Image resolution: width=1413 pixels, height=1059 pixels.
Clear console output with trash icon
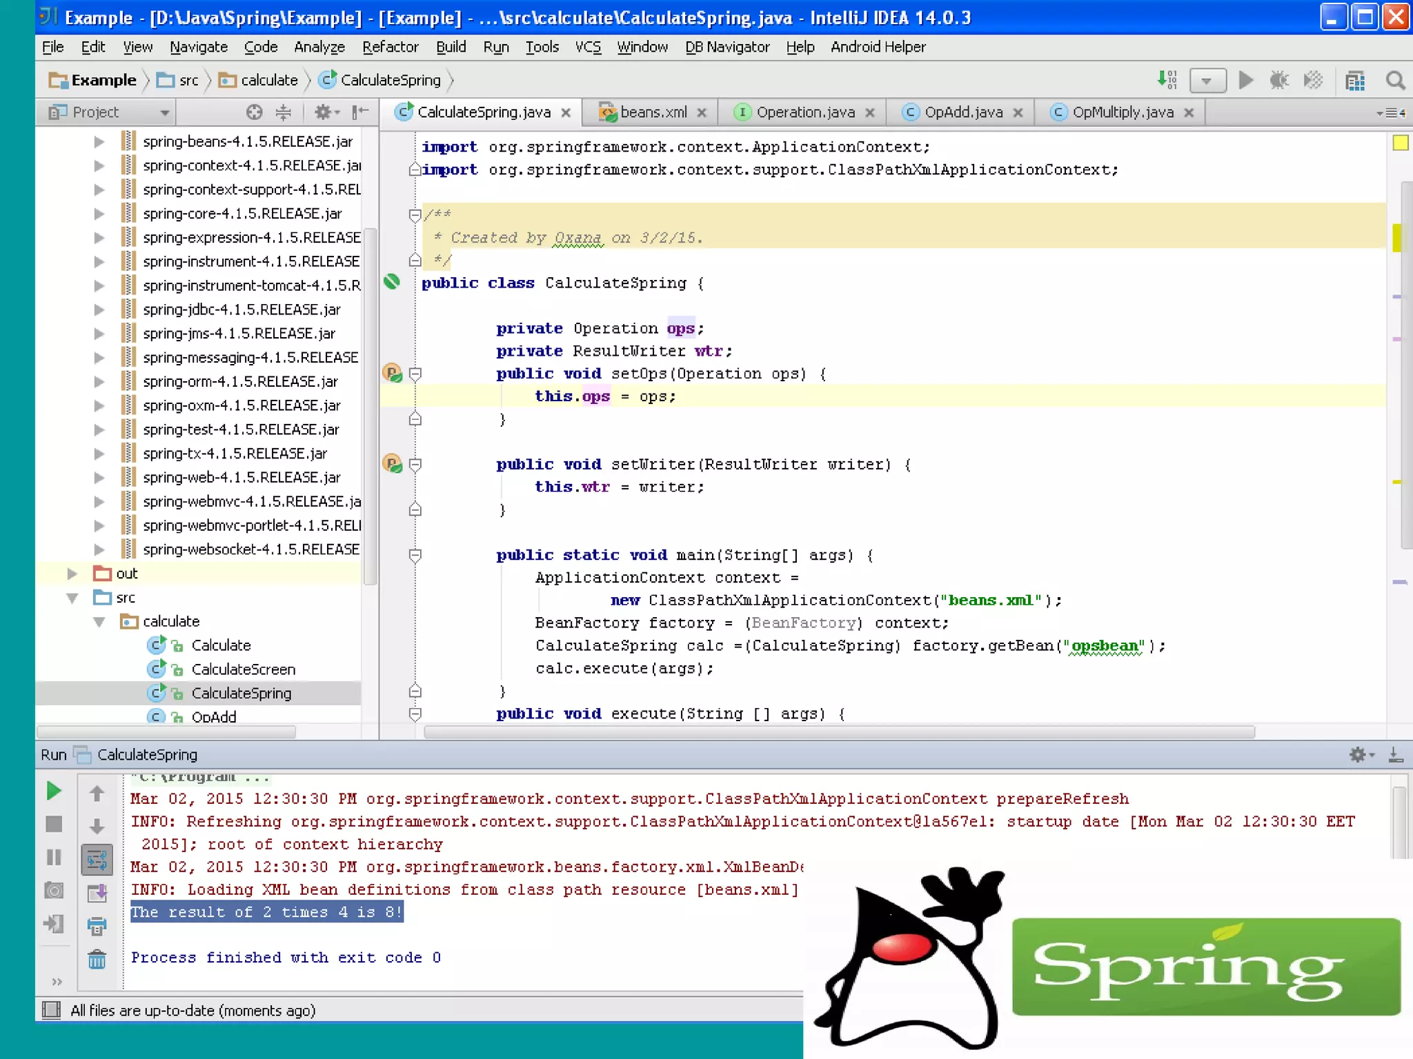click(x=97, y=959)
